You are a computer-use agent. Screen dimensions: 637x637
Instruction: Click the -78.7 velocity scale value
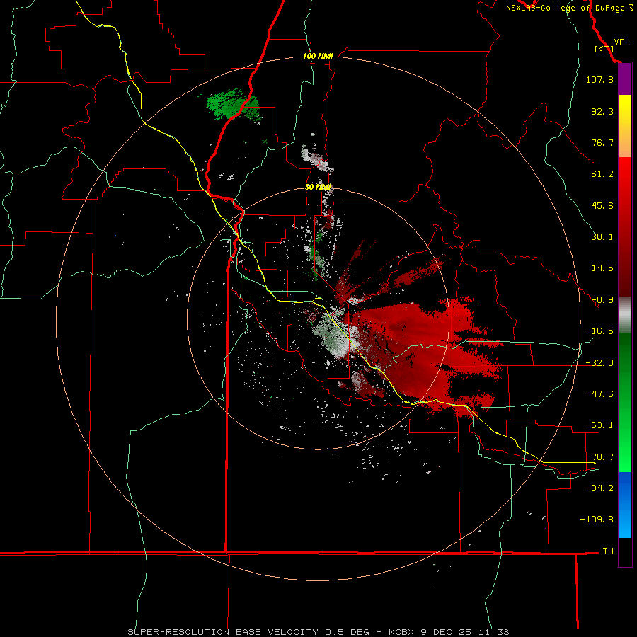599,457
